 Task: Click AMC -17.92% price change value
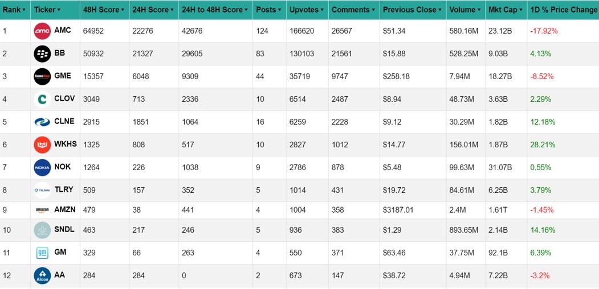(544, 31)
